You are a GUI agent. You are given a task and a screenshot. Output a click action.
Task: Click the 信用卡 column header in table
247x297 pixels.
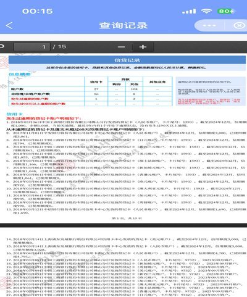[x=96, y=82]
